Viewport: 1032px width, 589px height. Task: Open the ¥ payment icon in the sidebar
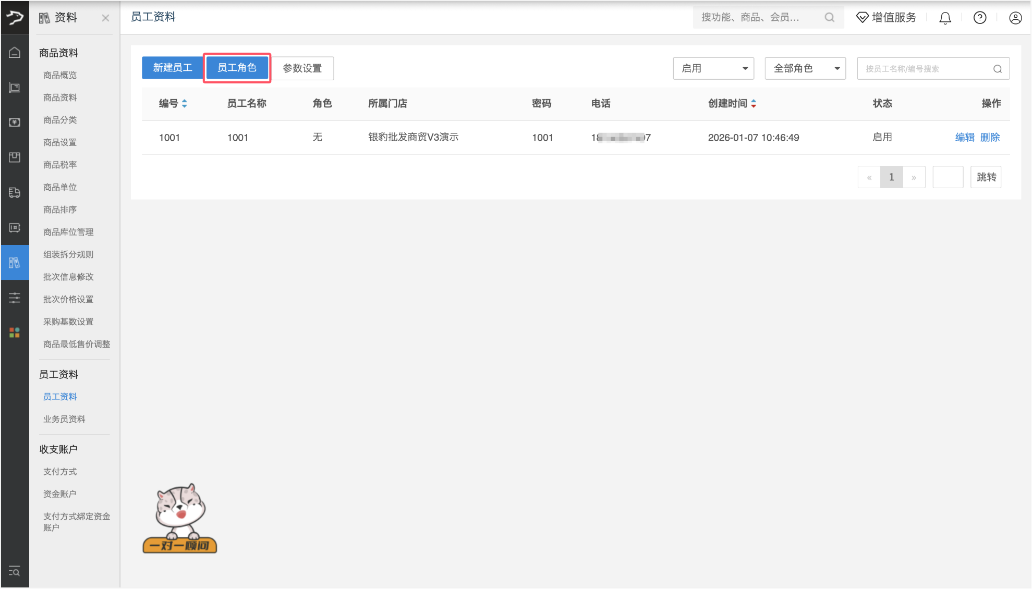[15, 122]
